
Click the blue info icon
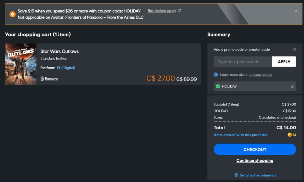216,75
